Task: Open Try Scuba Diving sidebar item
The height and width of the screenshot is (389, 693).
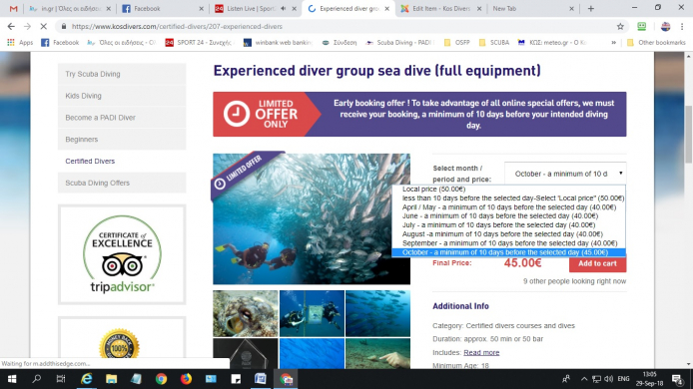Action: (122, 74)
